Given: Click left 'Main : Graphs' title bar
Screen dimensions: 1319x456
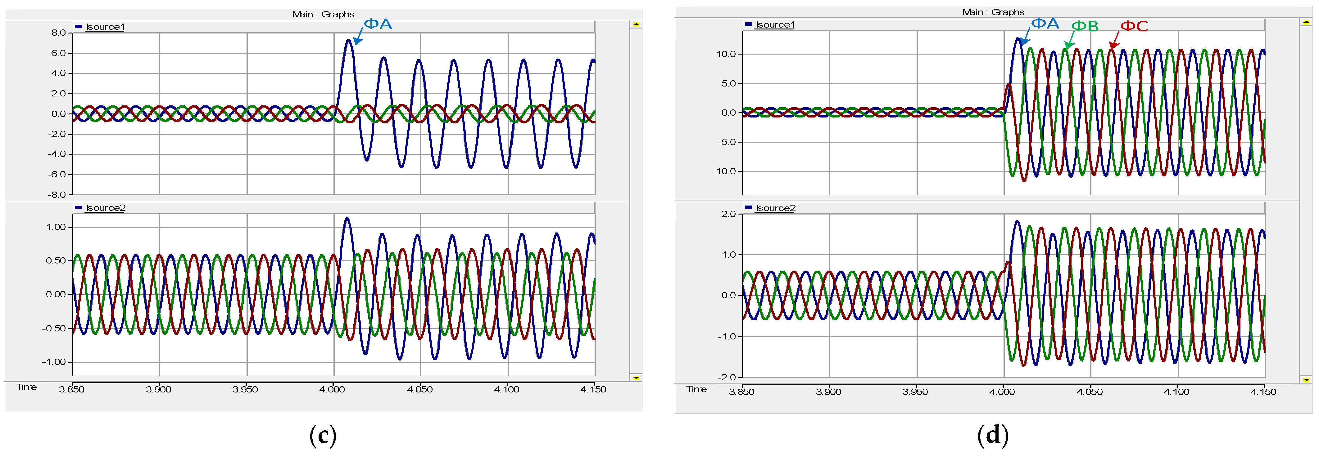Looking at the screenshot, I should pyautogui.click(x=323, y=14).
